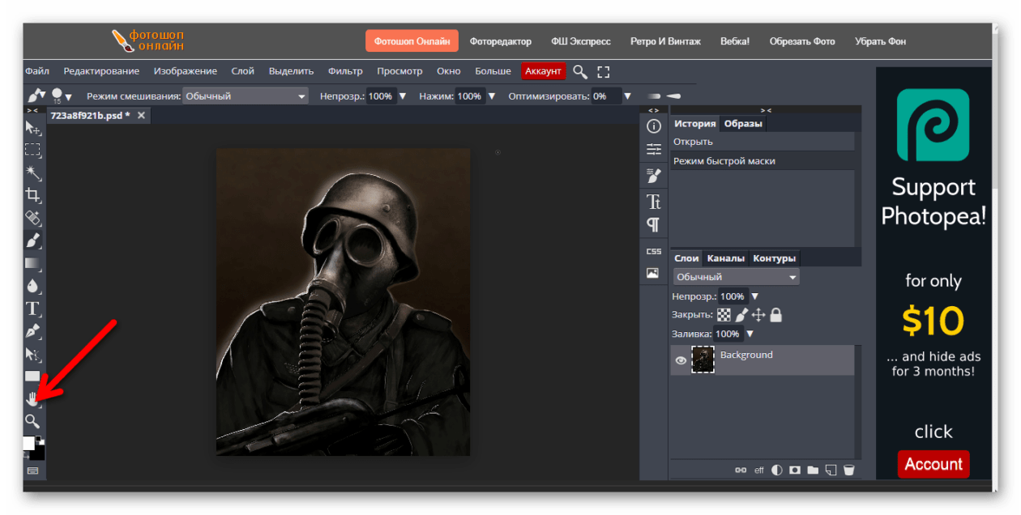Toggle lock image pixels brush
Screen dimensions: 1021x515
(741, 315)
